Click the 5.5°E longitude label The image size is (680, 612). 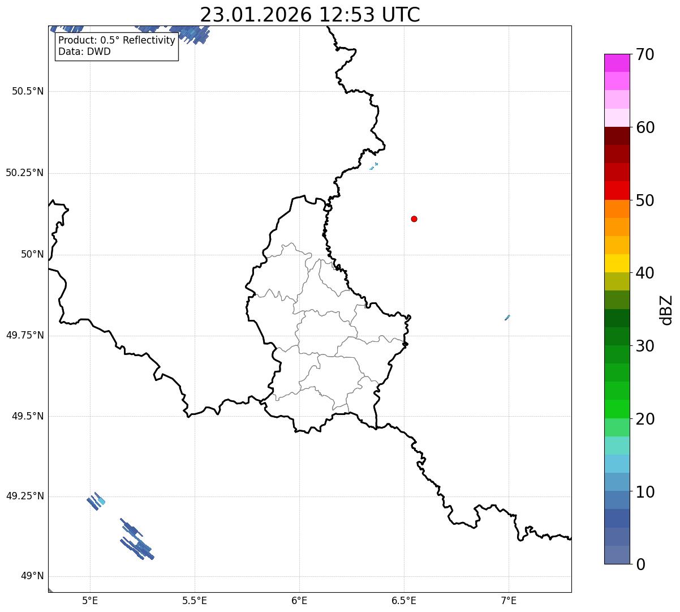coord(195,600)
